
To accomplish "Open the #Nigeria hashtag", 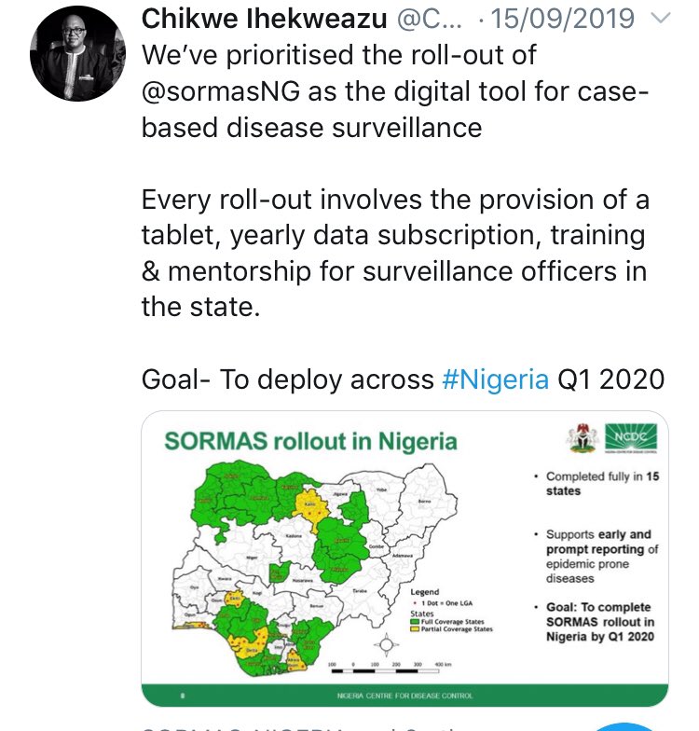I will coord(496,379).
